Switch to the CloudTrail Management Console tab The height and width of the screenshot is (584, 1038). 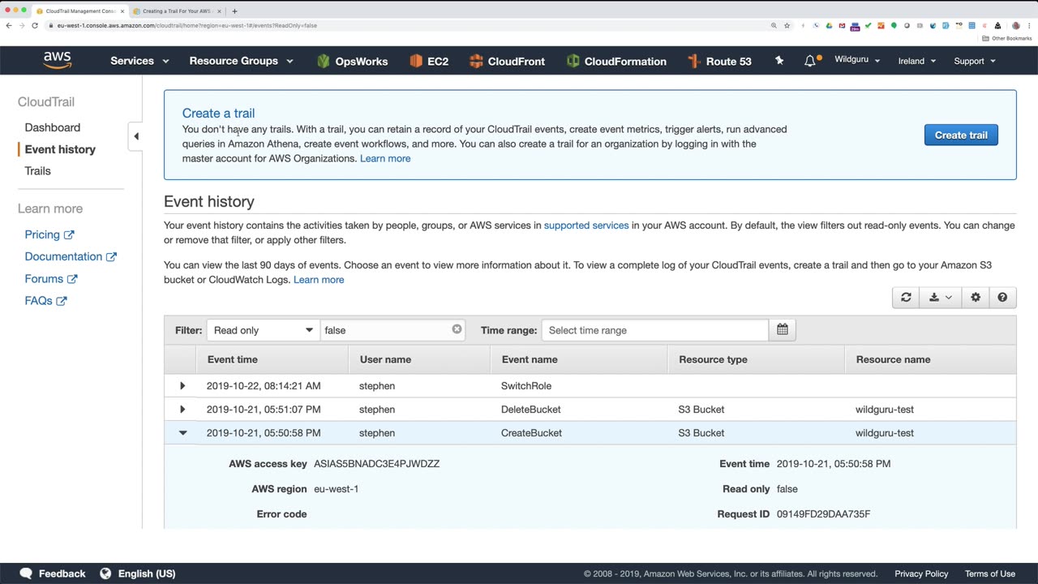[x=79, y=11]
